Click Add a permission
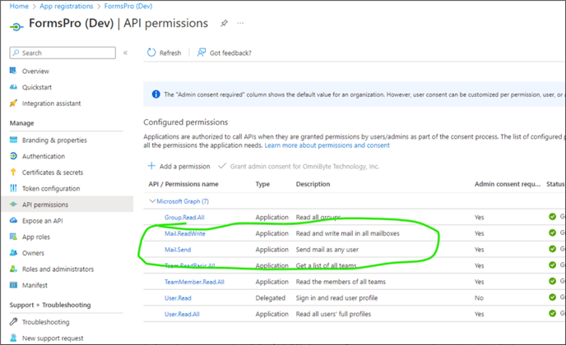Image resolution: width=566 pixels, height=345 pixels. pyautogui.click(x=179, y=166)
